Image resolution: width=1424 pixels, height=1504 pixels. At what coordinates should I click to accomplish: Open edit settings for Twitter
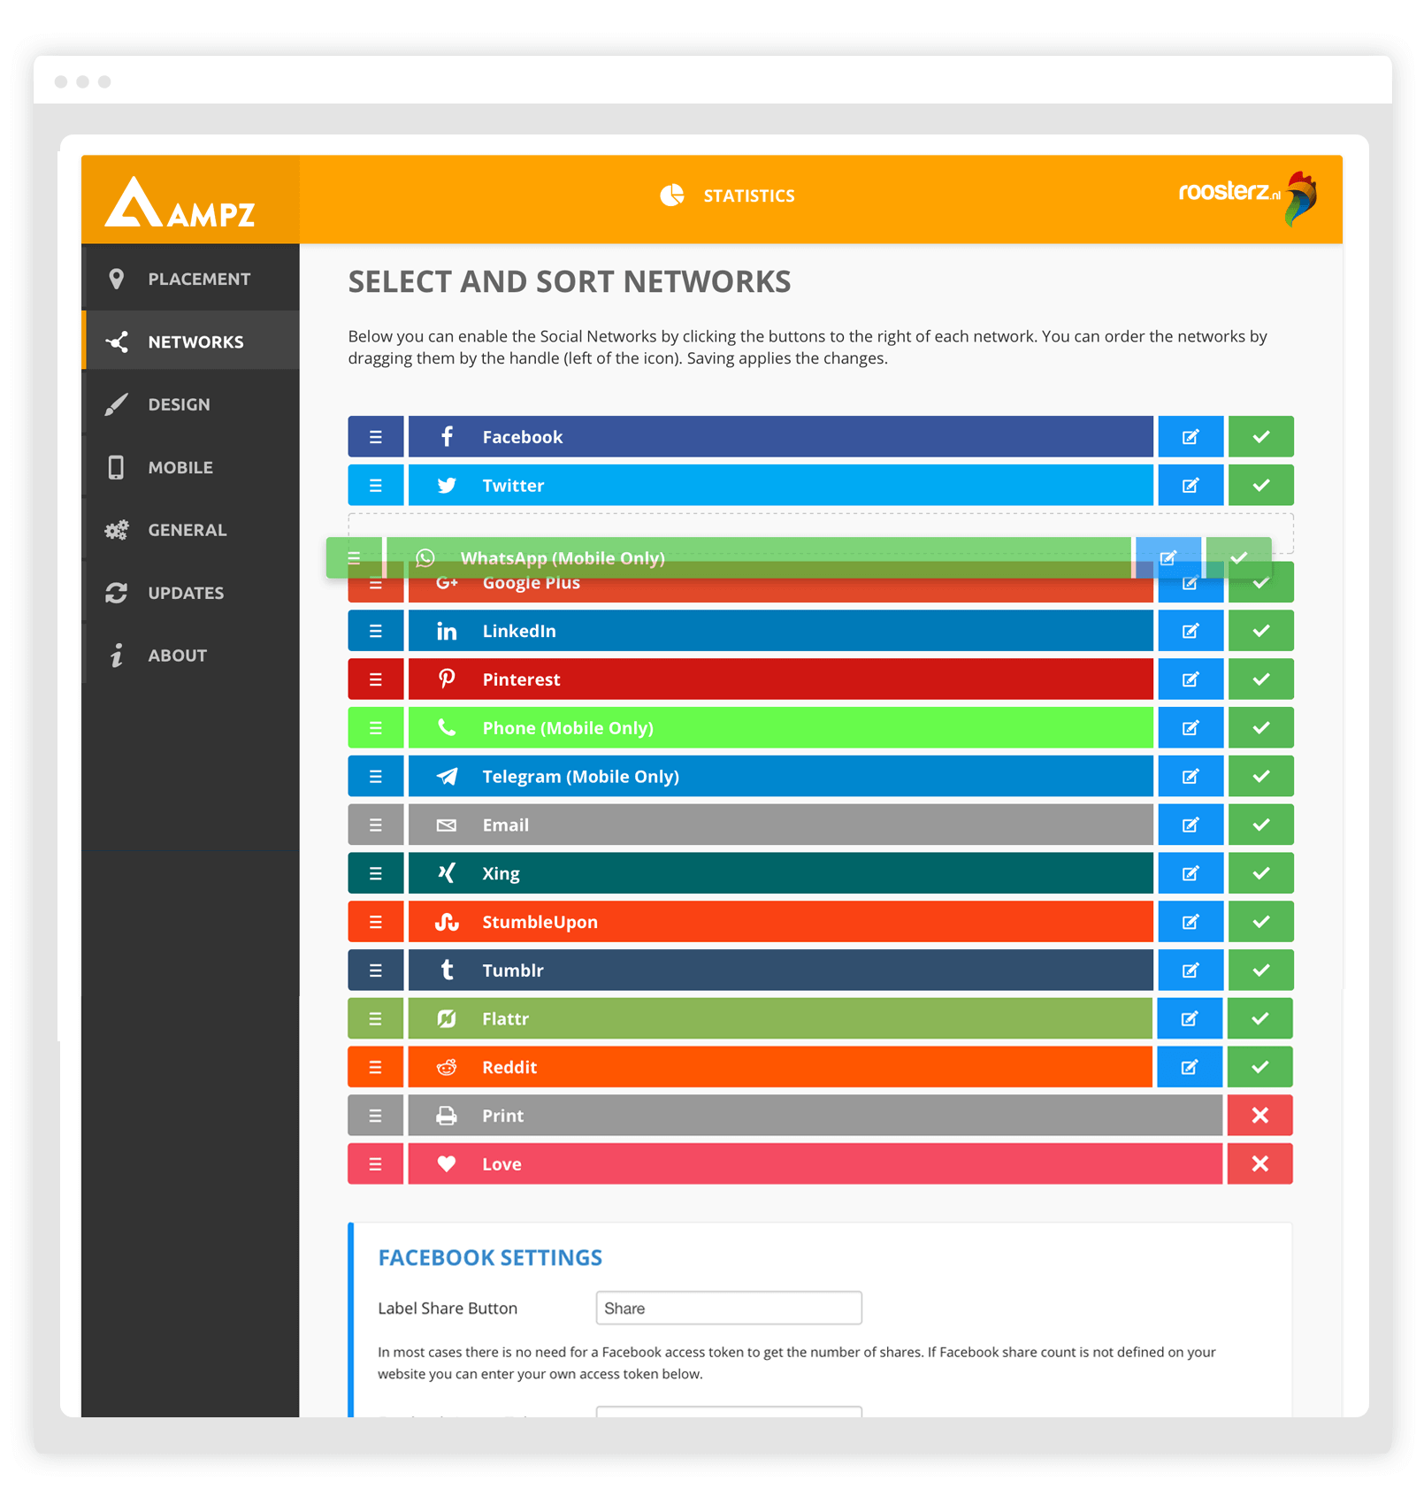point(1190,486)
